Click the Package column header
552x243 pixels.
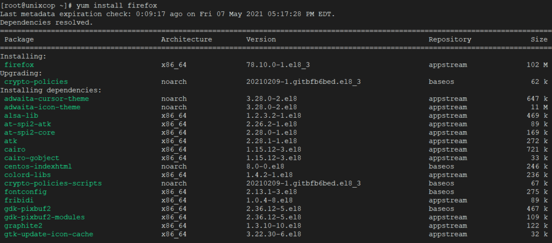(x=19, y=40)
